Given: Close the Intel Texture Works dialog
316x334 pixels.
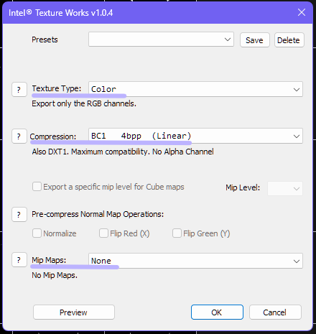Looking at the screenshot, I should [x=302, y=12].
